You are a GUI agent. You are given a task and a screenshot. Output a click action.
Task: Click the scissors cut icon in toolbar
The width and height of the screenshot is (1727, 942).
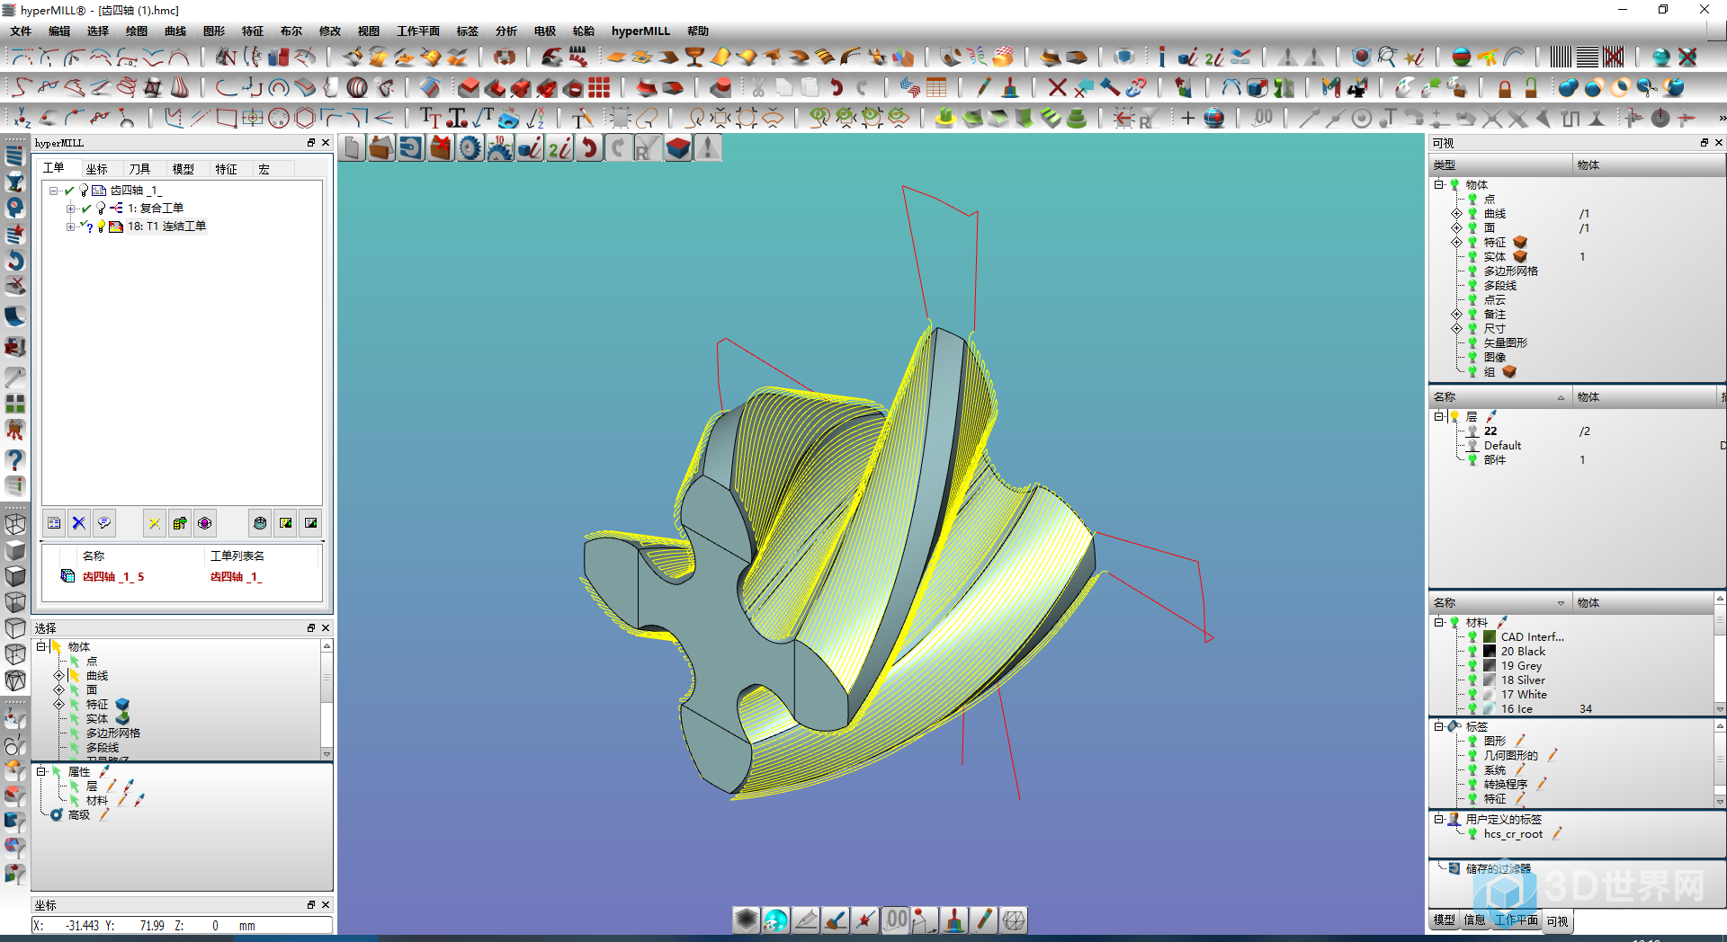pos(758,87)
